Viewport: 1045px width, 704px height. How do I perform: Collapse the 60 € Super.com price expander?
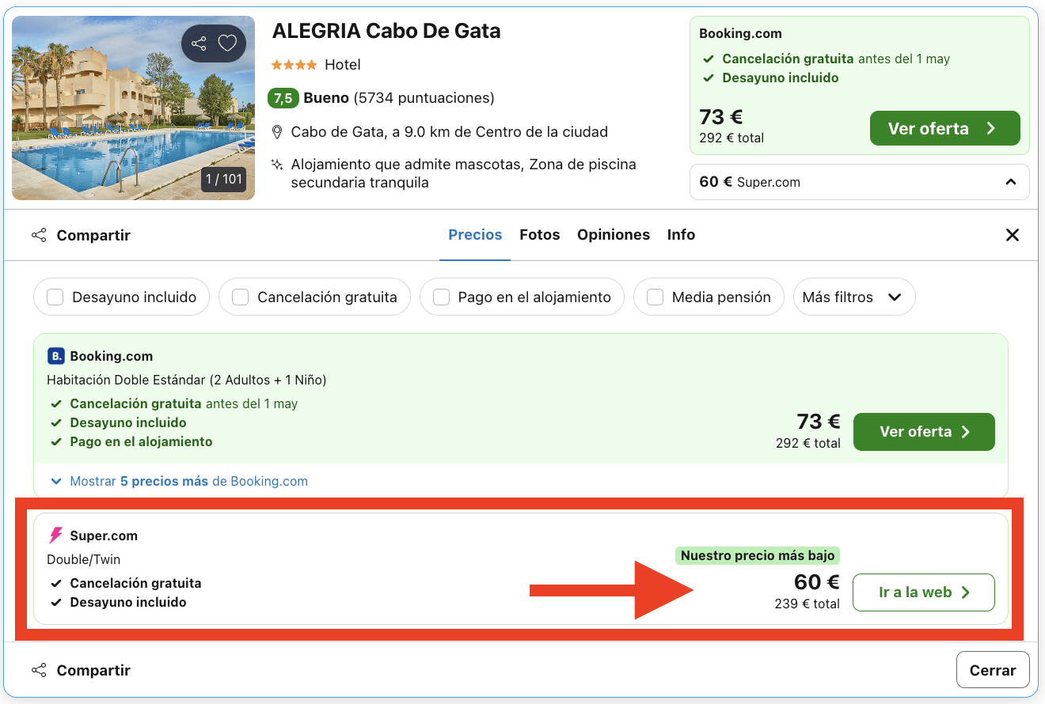(1010, 182)
